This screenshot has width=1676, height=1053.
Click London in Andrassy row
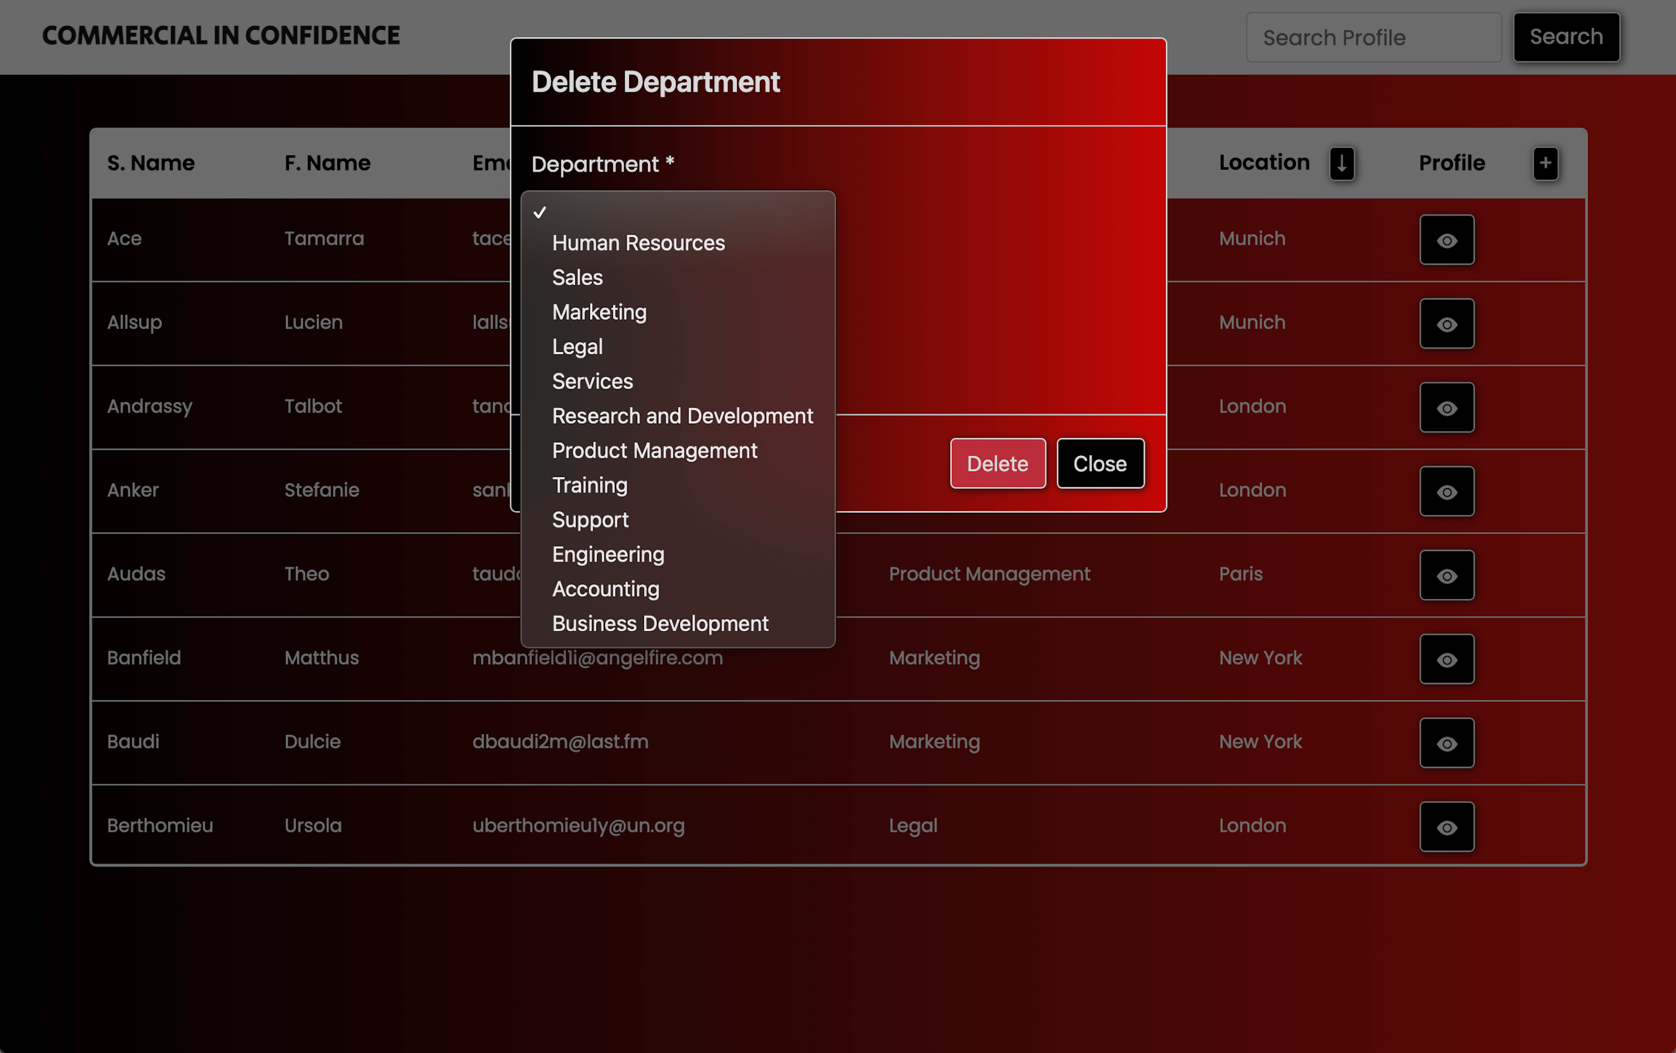(x=1252, y=406)
